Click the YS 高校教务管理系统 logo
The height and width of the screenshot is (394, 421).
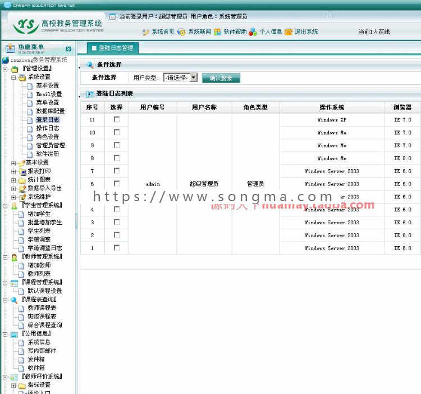pyautogui.click(x=58, y=26)
